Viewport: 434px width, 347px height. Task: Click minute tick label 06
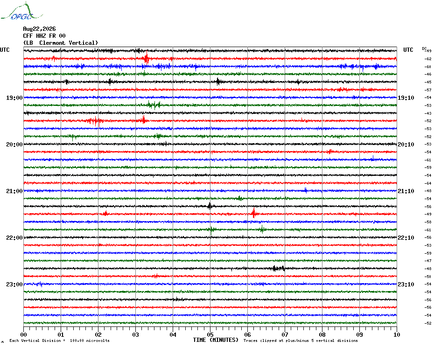coord(247,334)
